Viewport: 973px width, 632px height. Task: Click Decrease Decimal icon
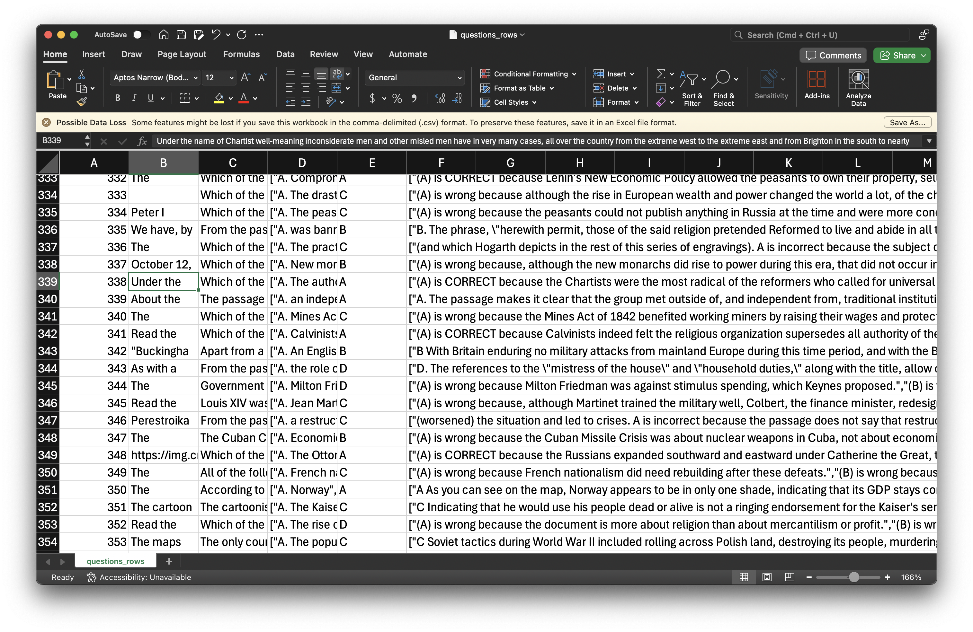click(457, 98)
